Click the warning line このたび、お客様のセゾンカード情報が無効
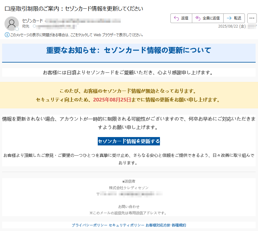 tap(129, 91)
